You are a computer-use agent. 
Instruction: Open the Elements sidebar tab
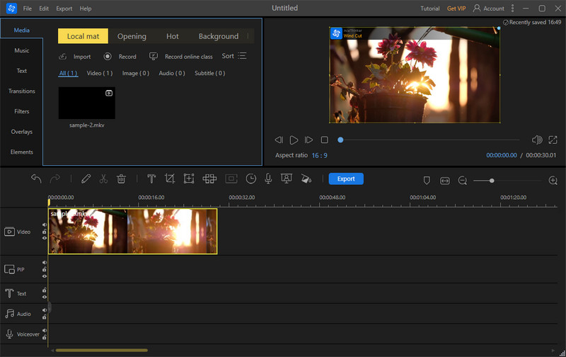(x=22, y=152)
